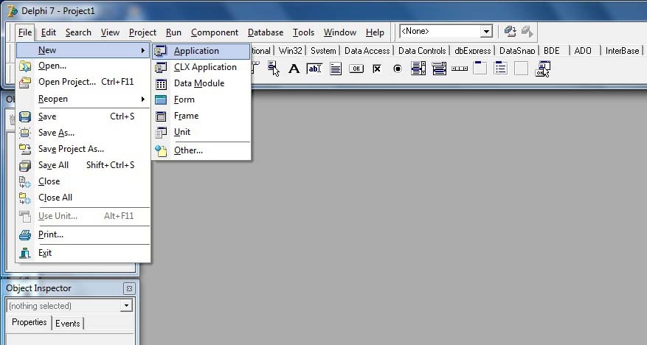Click Close All in the File menu
This screenshot has width=647, height=345.
pos(83,198)
